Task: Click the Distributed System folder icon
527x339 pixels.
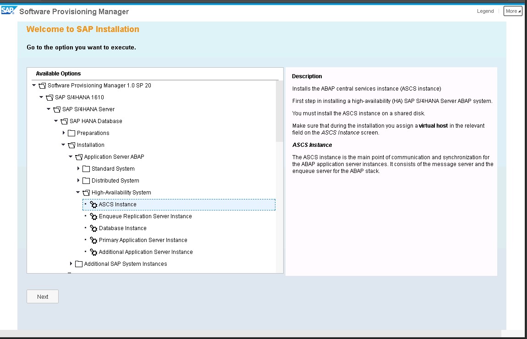Action: pyautogui.click(x=86, y=181)
